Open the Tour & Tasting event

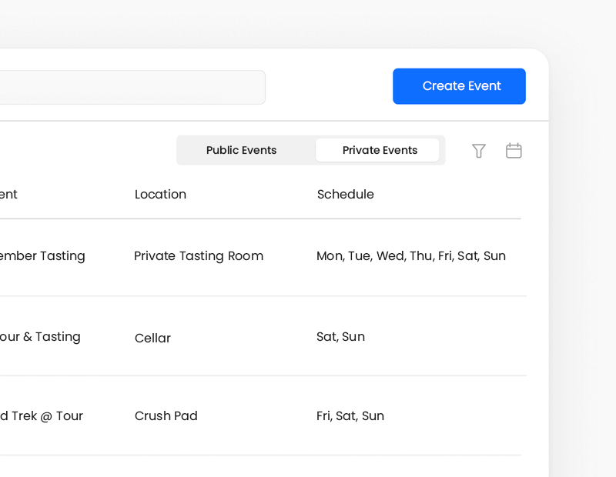pos(40,337)
